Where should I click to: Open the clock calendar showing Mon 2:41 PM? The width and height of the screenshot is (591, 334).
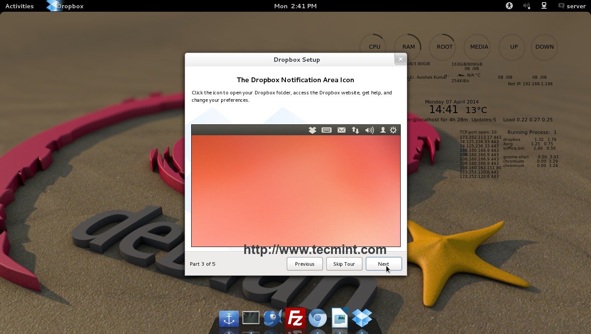point(295,6)
